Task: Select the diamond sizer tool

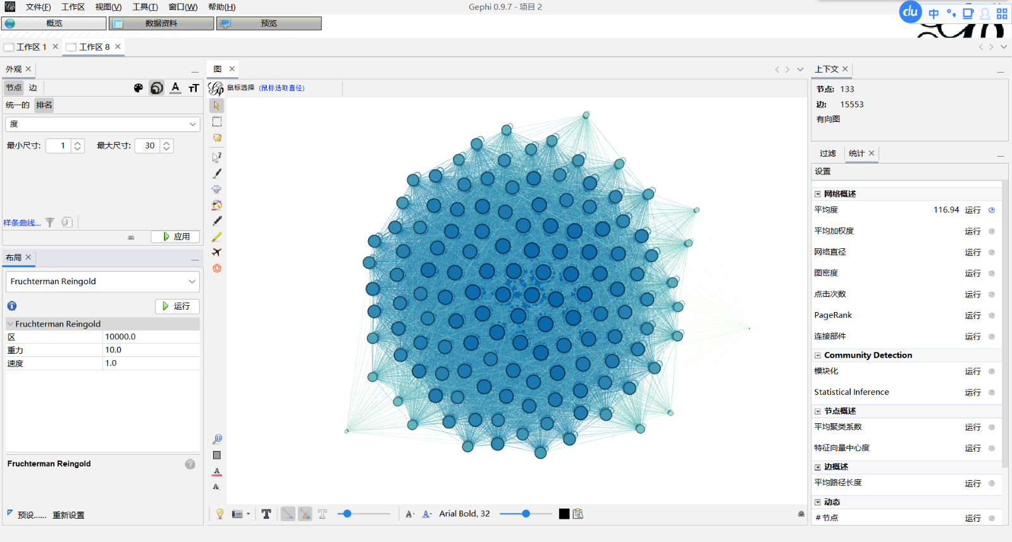Action: (x=217, y=189)
